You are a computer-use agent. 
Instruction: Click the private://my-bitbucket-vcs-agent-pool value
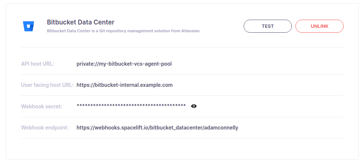124,64
